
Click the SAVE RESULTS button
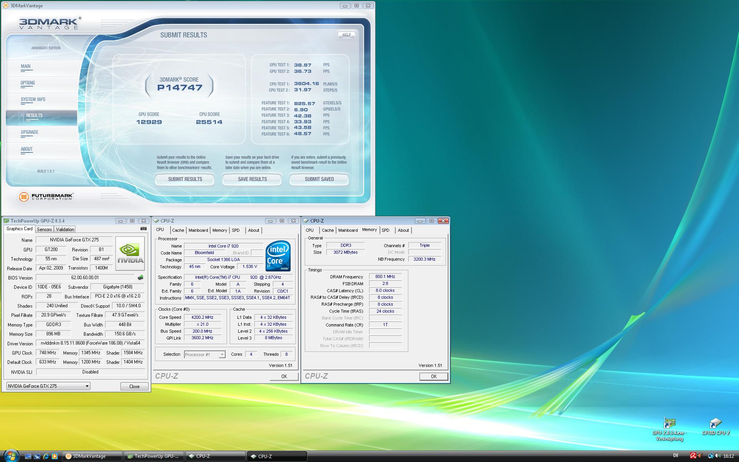252,179
